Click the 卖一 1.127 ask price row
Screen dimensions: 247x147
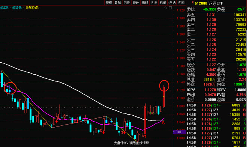tap(216, 34)
